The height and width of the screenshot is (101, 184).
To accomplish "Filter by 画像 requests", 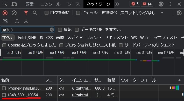I will click(x=60, y=38).
